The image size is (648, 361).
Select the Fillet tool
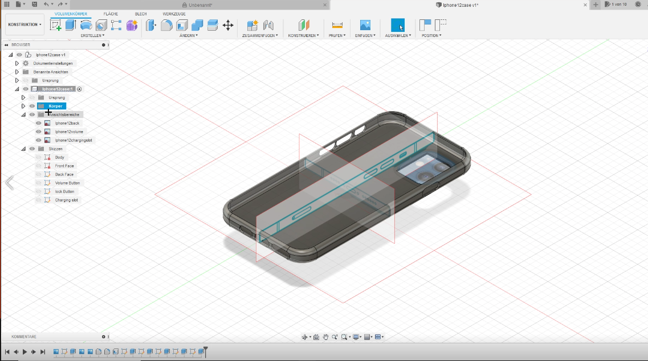click(x=166, y=25)
